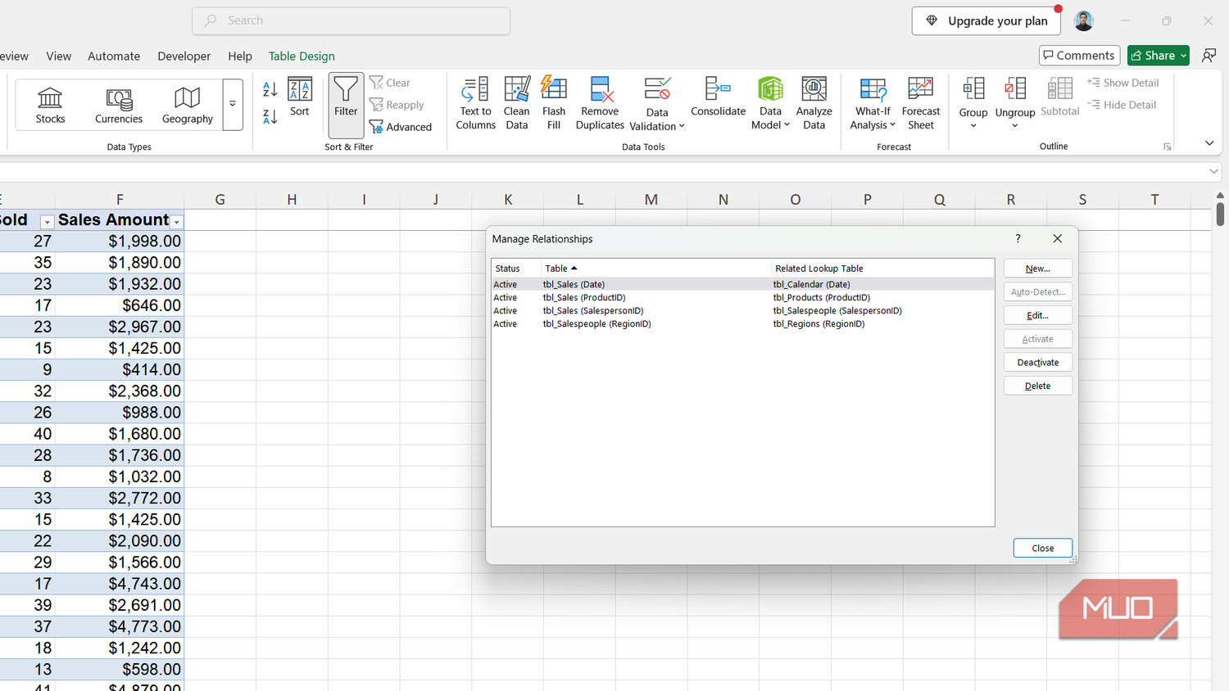Screen dimensions: 1229x691
Task: Click the Ungroup button
Action: pyautogui.click(x=1015, y=96)
